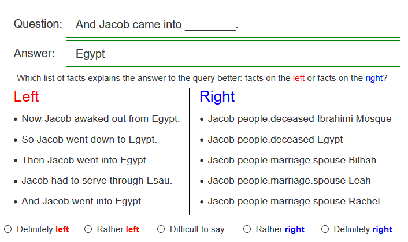Click fact "So Jacob went down to Egypt."
The width and height of the screenshot is (408, 242).
click(89, 140)
